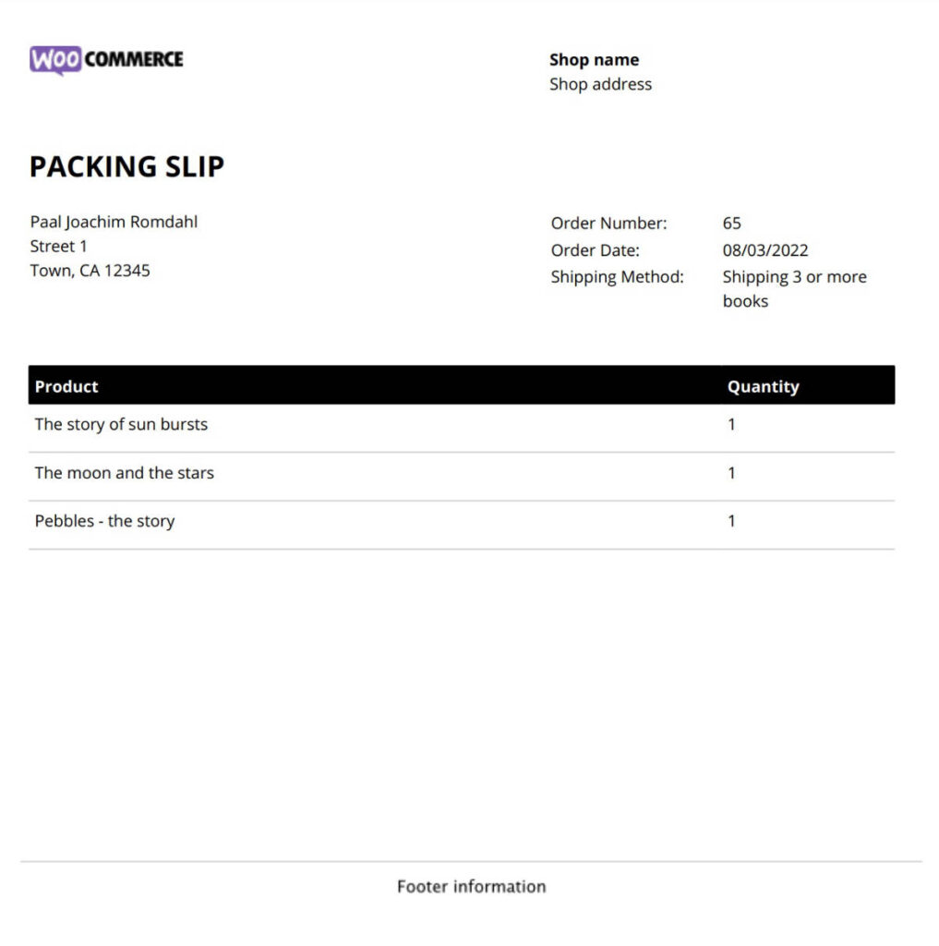
Task: Click the Shop address text
Action: point(601,84)
